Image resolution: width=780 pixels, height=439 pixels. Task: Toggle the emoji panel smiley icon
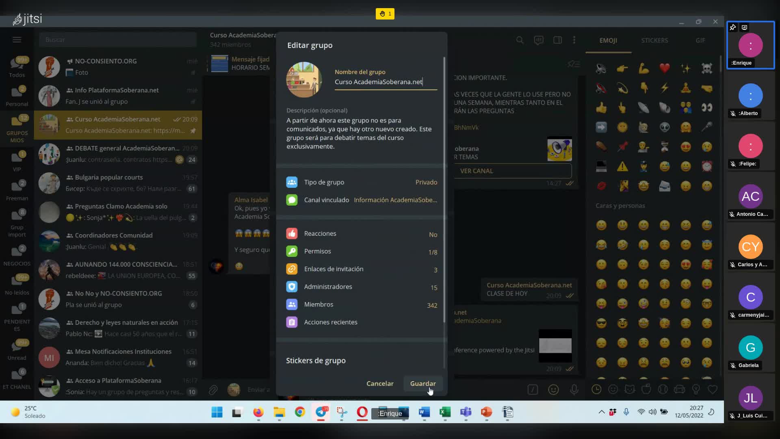pos(553,389)
